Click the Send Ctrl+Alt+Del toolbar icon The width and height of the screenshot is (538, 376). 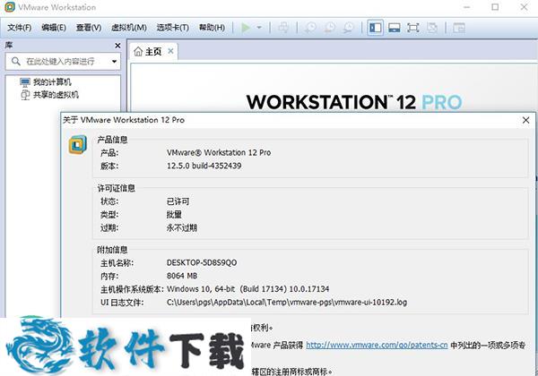click(x=283, y=28)
